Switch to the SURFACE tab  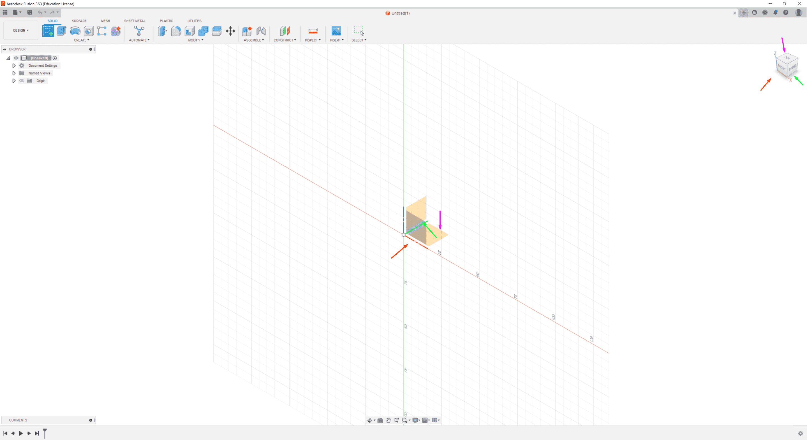(79, 21)
